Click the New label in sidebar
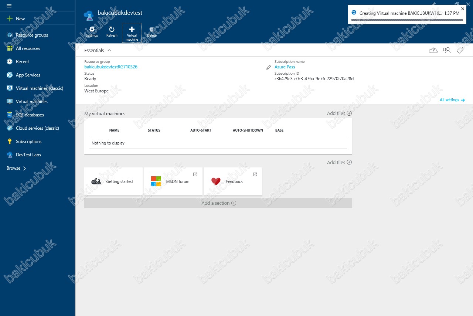Screen dimensions: 473x316 20,19
